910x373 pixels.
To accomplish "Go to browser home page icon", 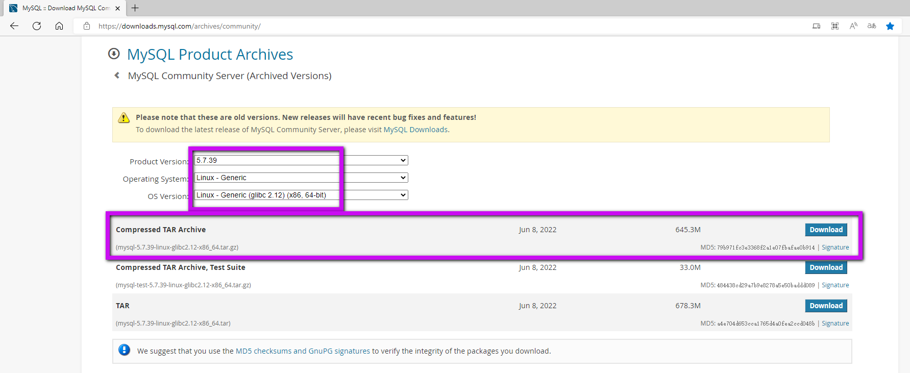I will click(59, 26).
